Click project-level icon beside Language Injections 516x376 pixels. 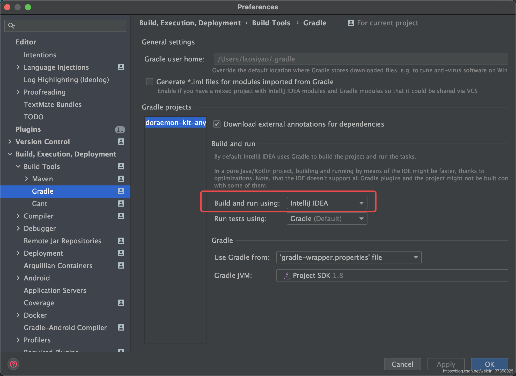point(121,67)
